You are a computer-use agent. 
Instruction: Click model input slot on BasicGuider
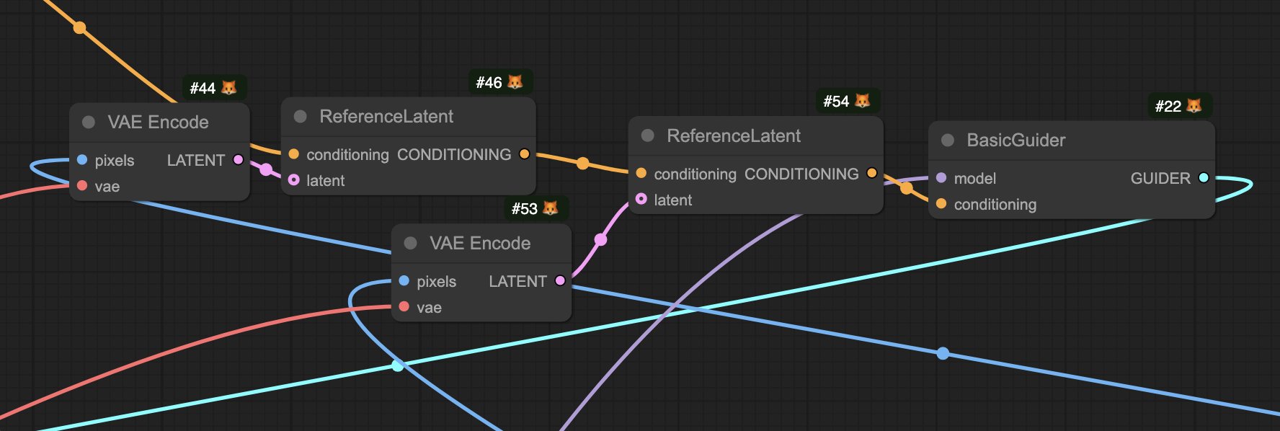(941, 177)
